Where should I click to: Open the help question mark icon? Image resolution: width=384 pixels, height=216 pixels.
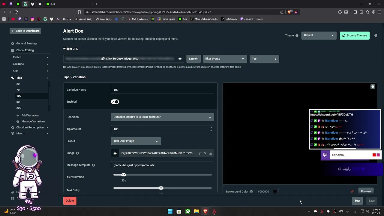pyautogui.click(x=376, y=35)
